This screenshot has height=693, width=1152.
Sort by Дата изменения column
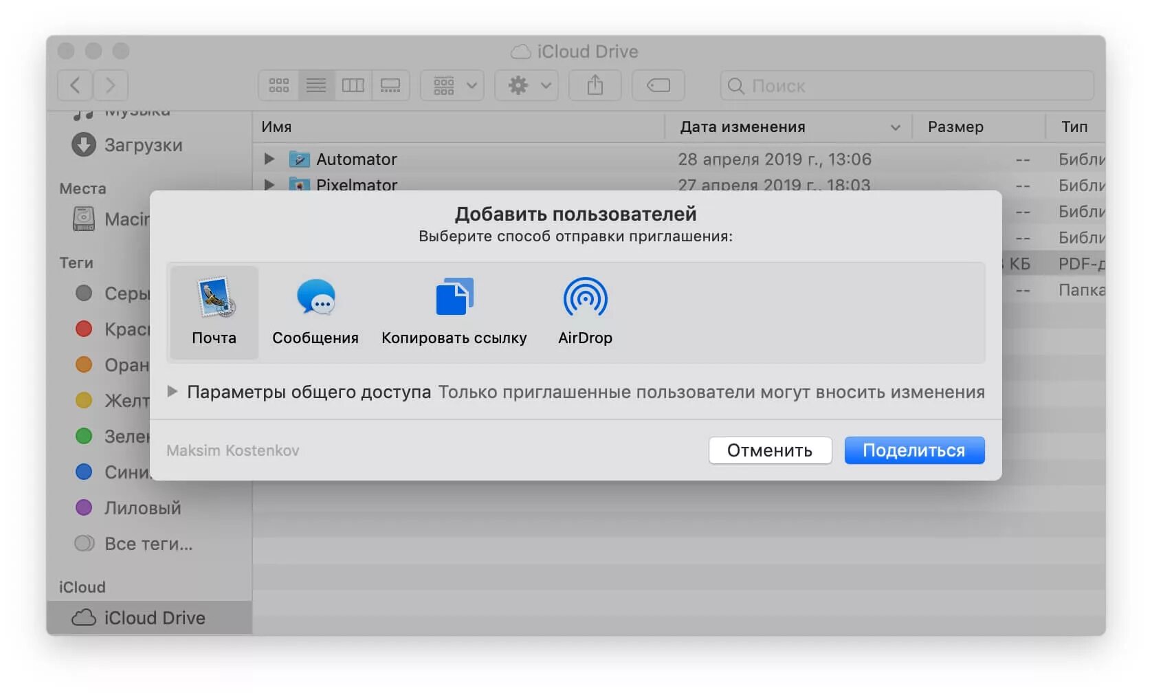pyautogui.click(x=788, y=127)
